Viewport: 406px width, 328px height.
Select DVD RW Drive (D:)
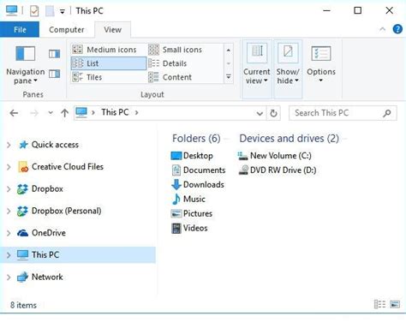[x=277, y=170]
